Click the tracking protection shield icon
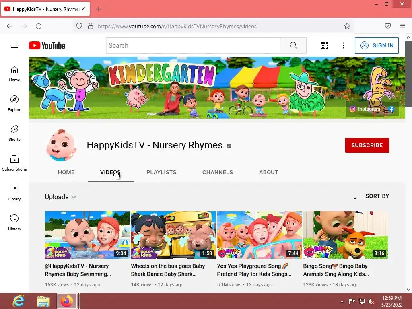This screenshot has height=309, width=412. pyautogui.click(x=79, y=26)
